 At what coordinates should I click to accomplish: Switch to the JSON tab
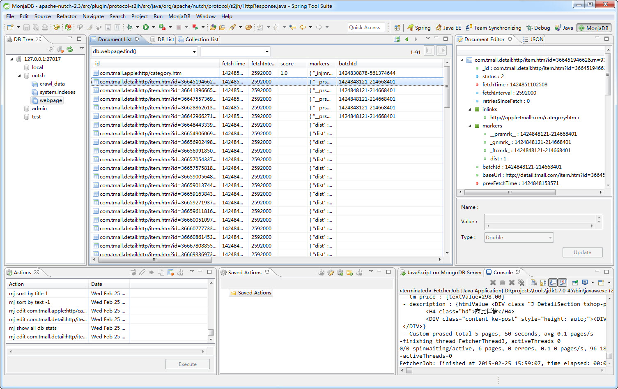click(x=533, y=39)
